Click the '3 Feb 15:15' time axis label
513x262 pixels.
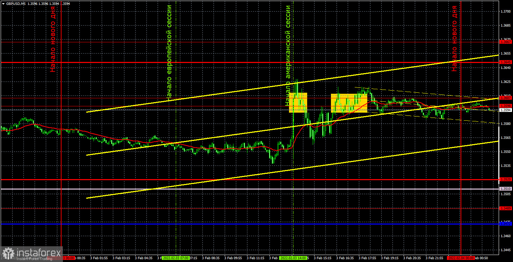(323, 258)
